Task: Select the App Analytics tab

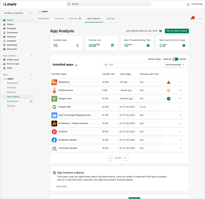Action: (94, 18)
